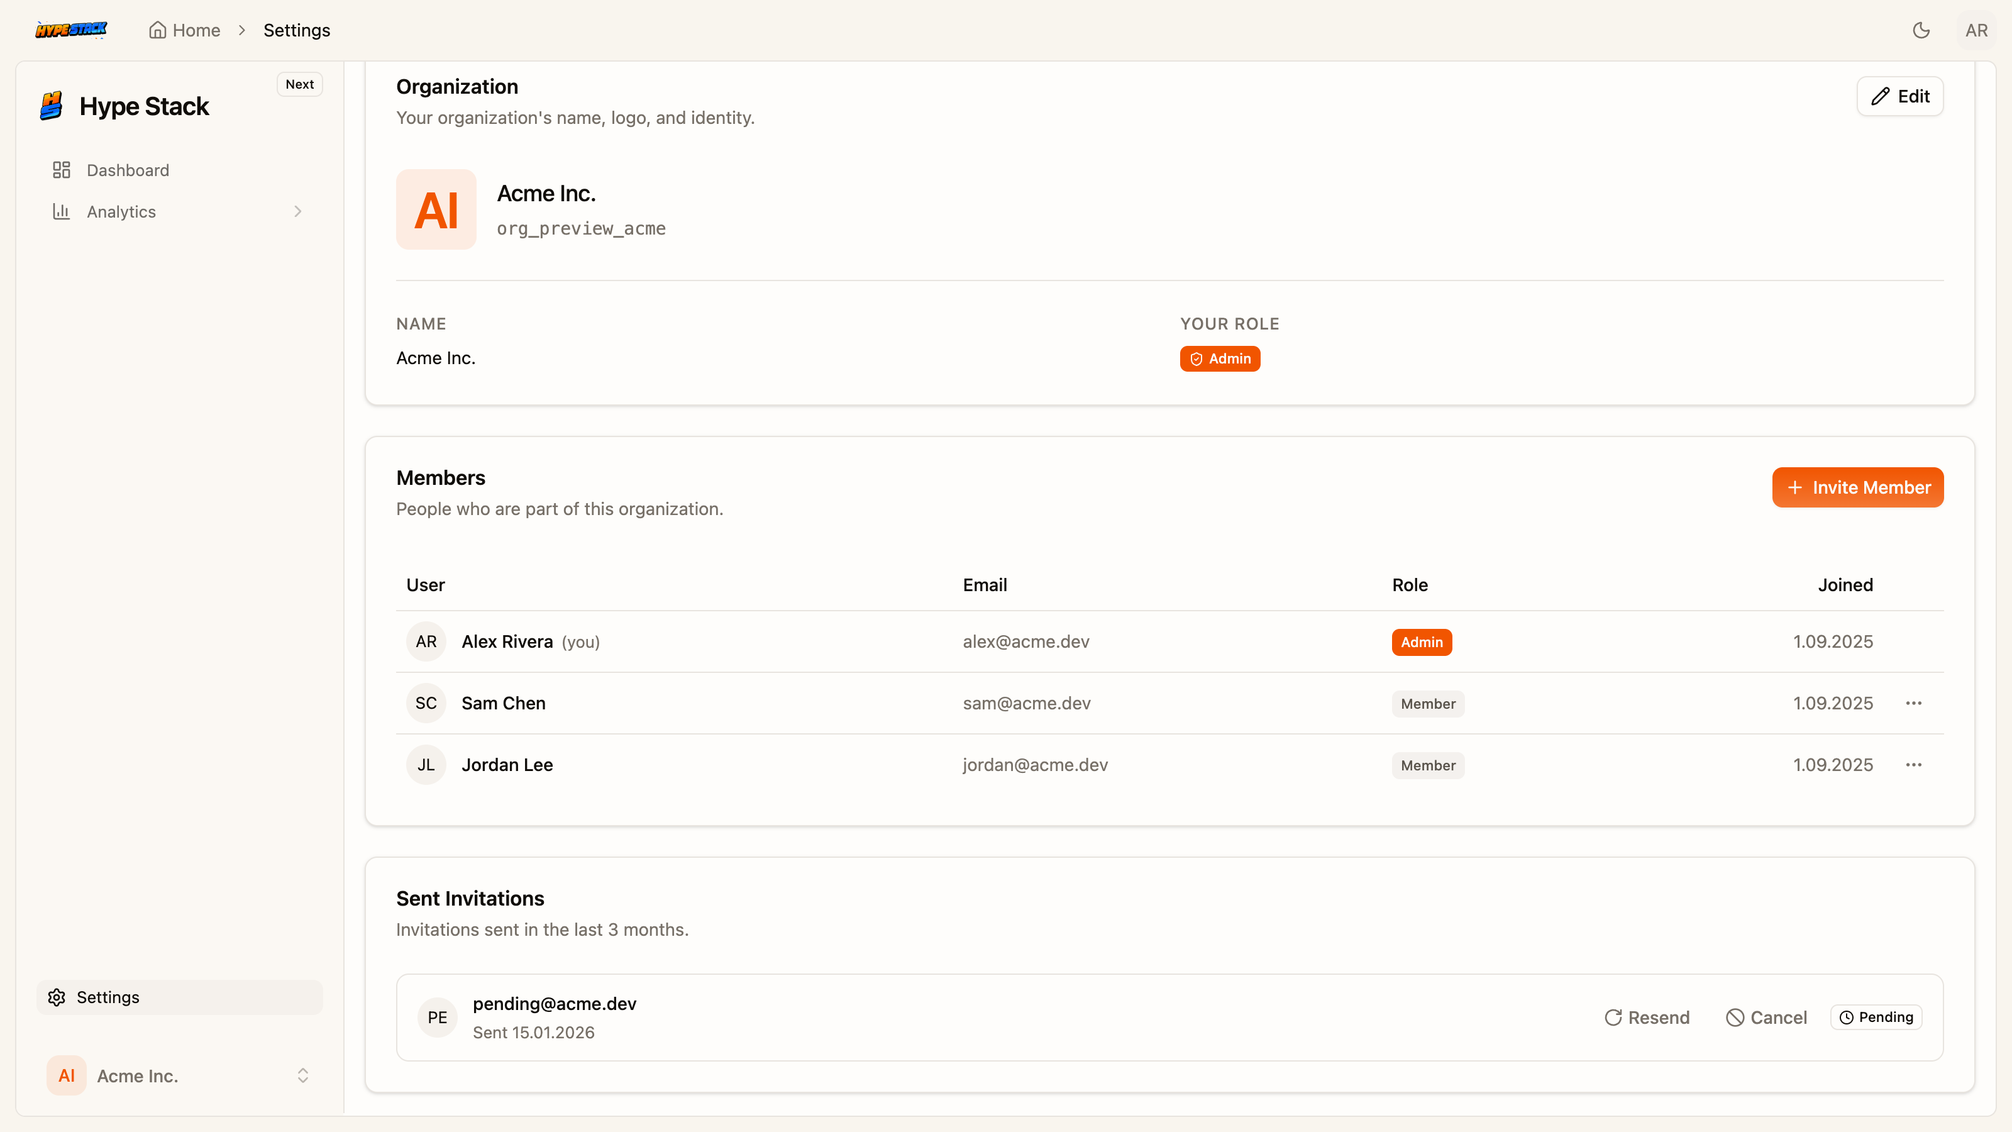This screenshot has width=2012, height=1132.
Task: Click email alex@acme.dev
Action: click(x=1025, y=641)
